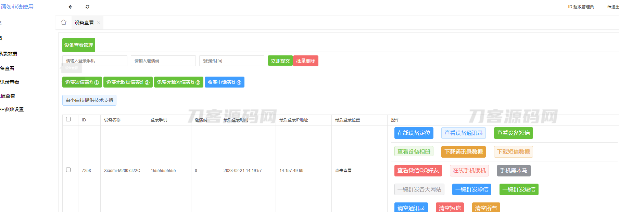Click the 最后登录时间 column header
The height and width of the screenshot is (212, 619).
[236, 120]
